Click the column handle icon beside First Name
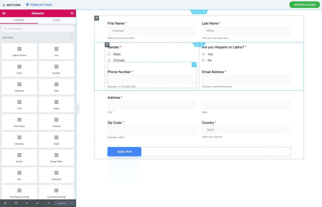The height and width of the screenshot is (207, 322). coord(97,18)
